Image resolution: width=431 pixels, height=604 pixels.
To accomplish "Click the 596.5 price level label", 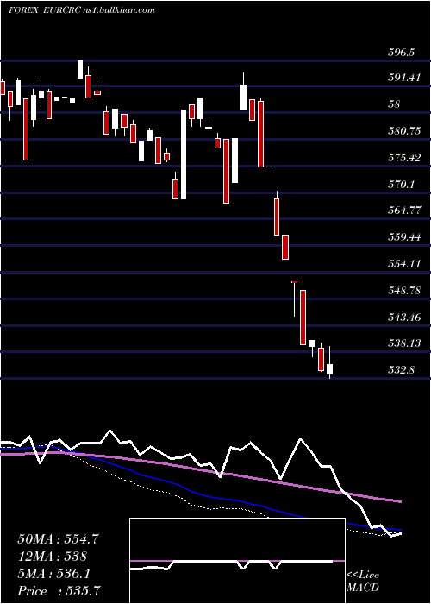I will [401, 53].
